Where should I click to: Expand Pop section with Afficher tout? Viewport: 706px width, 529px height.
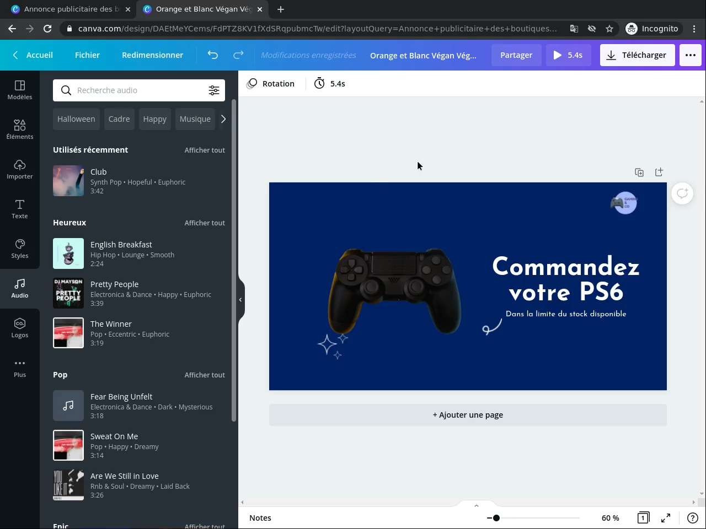click(x=205, y=375)
